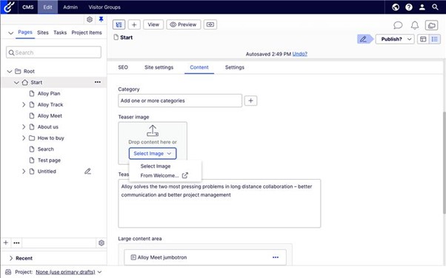Click the page tree Search field
The height and width of the screenshot is (278, 446).
click(x=53, y=52)
